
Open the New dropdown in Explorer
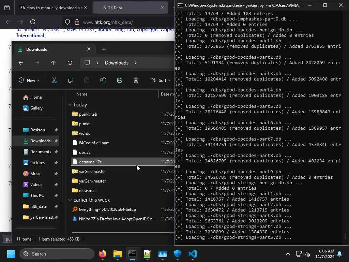coord(29,80)
